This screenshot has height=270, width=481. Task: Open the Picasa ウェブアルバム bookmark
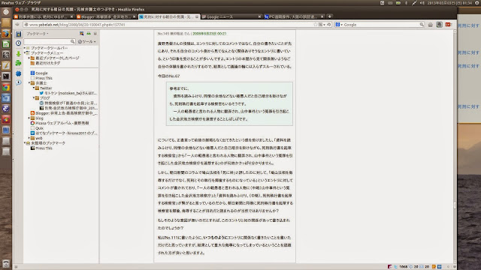click(x=59, y=123)
